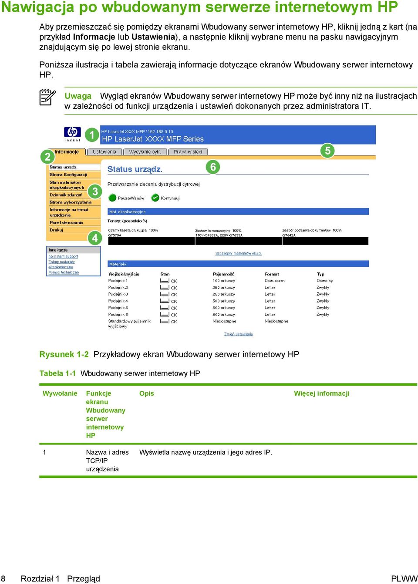This screenshot has height=584, width=418.
Task: Click the green Pauza/Wznów button icon
Action: (x=112, y=198)
